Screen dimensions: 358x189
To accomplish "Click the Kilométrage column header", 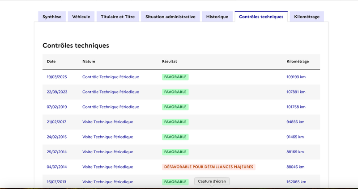I will 298,61.
